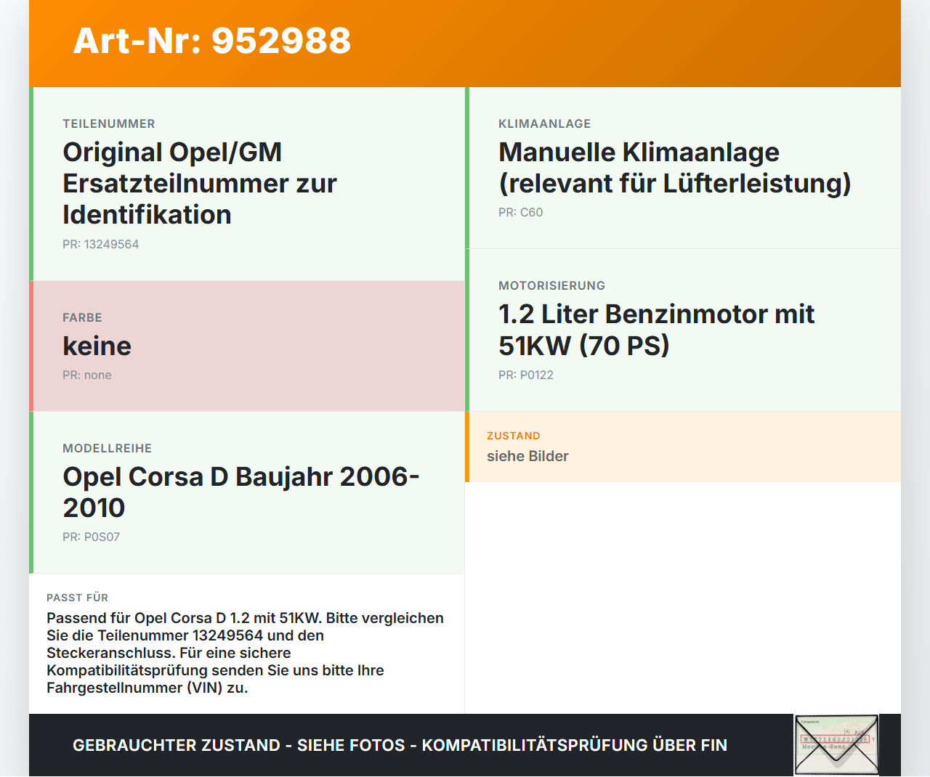
Task: Click the Art-Nr: 952988 heading
Action: pyautogui.click(x=212, y=41)
